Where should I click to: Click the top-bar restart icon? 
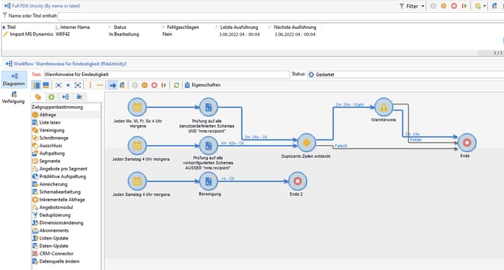(x=464, y=6)
